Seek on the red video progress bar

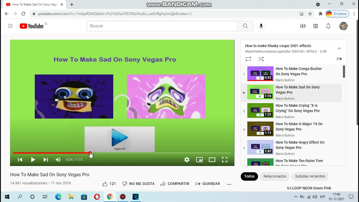point(122,153)
